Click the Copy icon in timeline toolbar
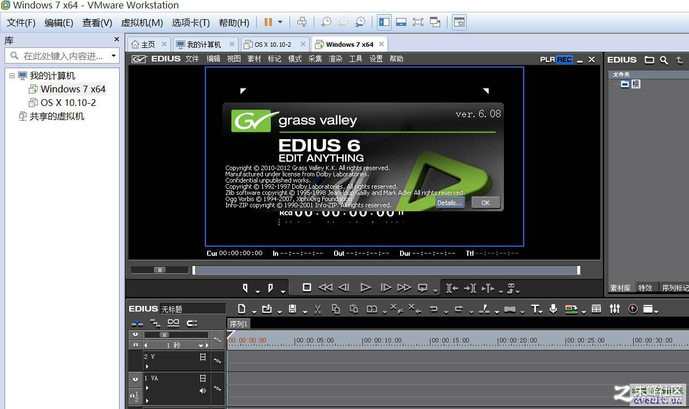The width and height of the screenshot is (689, 409). click(336, 309)
